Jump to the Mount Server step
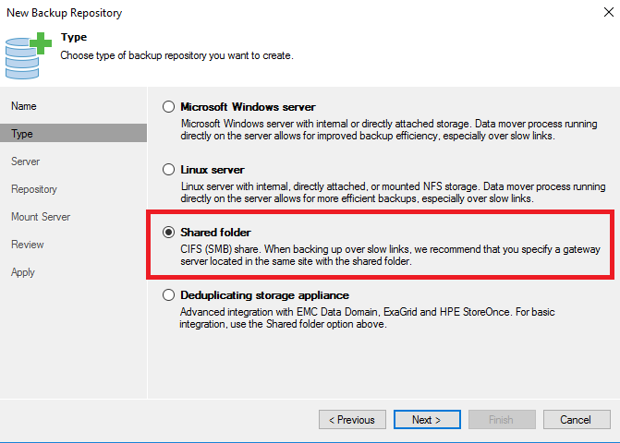Viewport: 620px width, 443px height. 41,217
